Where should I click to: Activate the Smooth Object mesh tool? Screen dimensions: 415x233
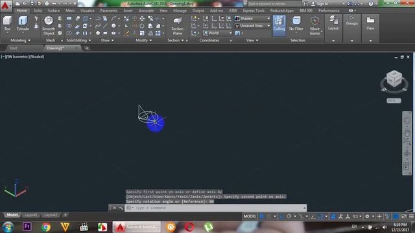click(x=49, y=25)
